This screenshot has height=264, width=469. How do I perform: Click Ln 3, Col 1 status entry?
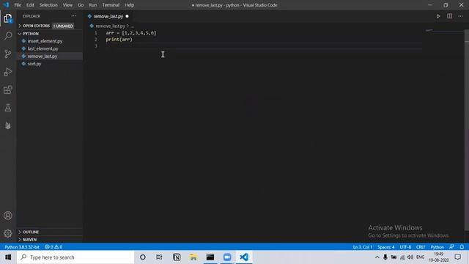[363, 247]
